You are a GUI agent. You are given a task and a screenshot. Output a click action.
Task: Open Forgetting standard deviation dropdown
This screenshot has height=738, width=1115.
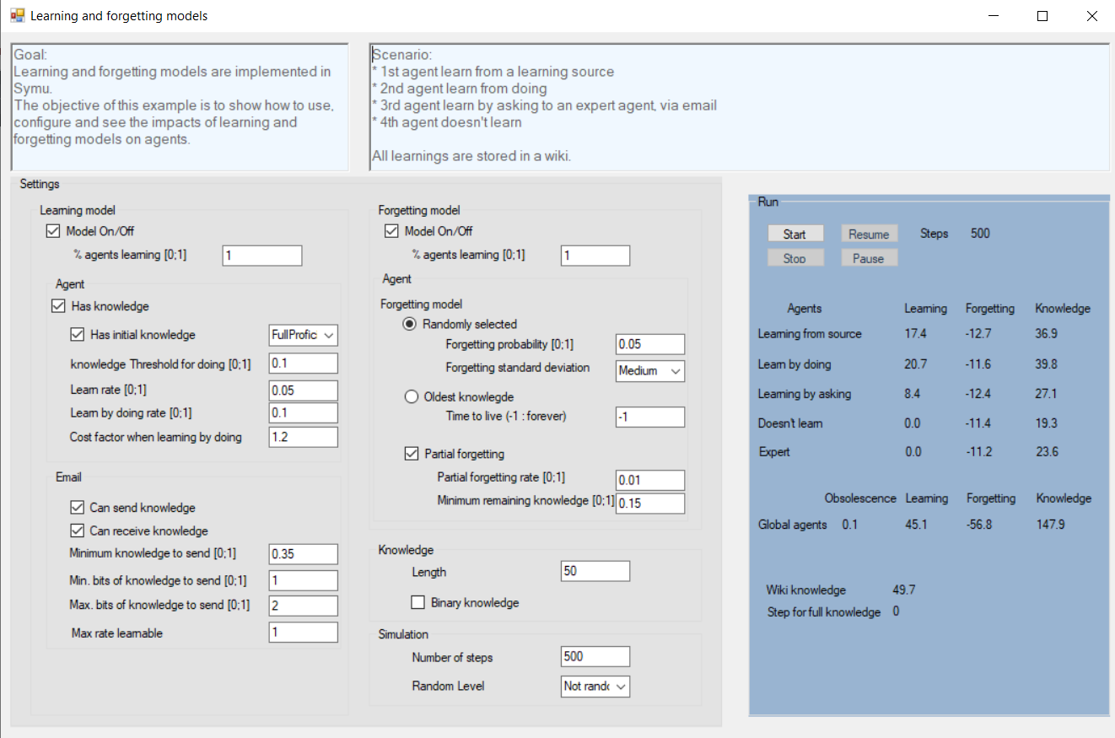650,370
